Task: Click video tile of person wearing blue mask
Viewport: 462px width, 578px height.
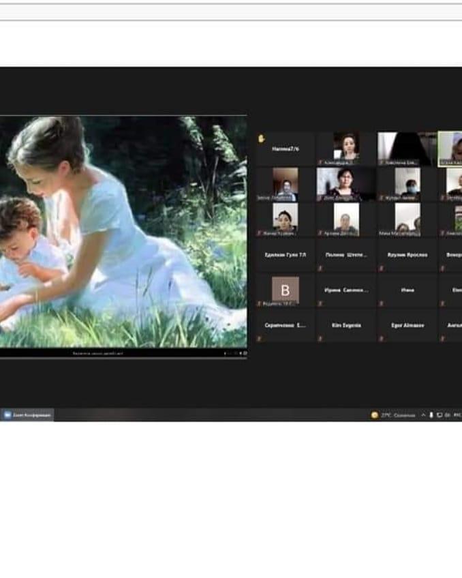Action: point(407,184)
